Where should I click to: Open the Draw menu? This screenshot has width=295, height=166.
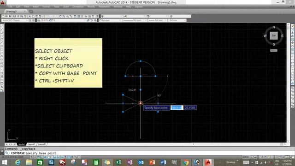(66, 7)
